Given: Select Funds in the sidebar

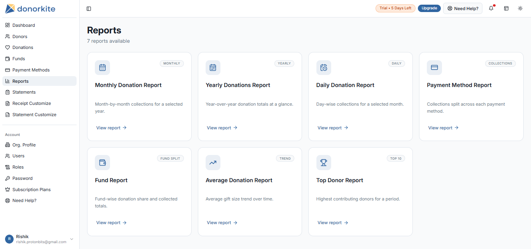Looking at the screenshot, I should [x=39, y=59].
